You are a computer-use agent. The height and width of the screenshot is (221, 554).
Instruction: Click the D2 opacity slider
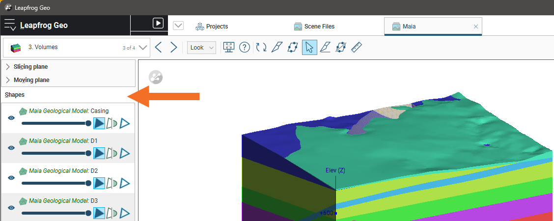(x=55, y=183)
